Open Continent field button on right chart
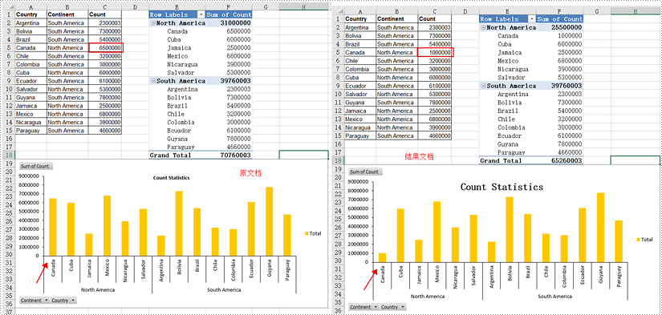 click(364, 307)
